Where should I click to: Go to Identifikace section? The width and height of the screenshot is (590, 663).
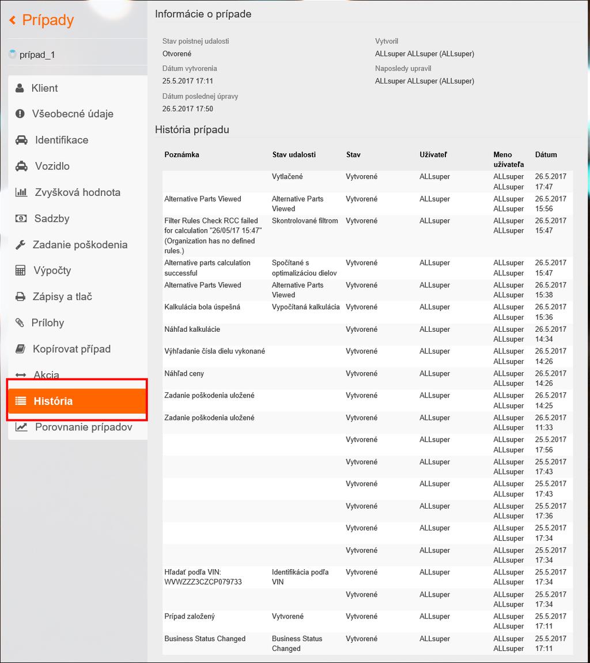(x=62, y=140)
